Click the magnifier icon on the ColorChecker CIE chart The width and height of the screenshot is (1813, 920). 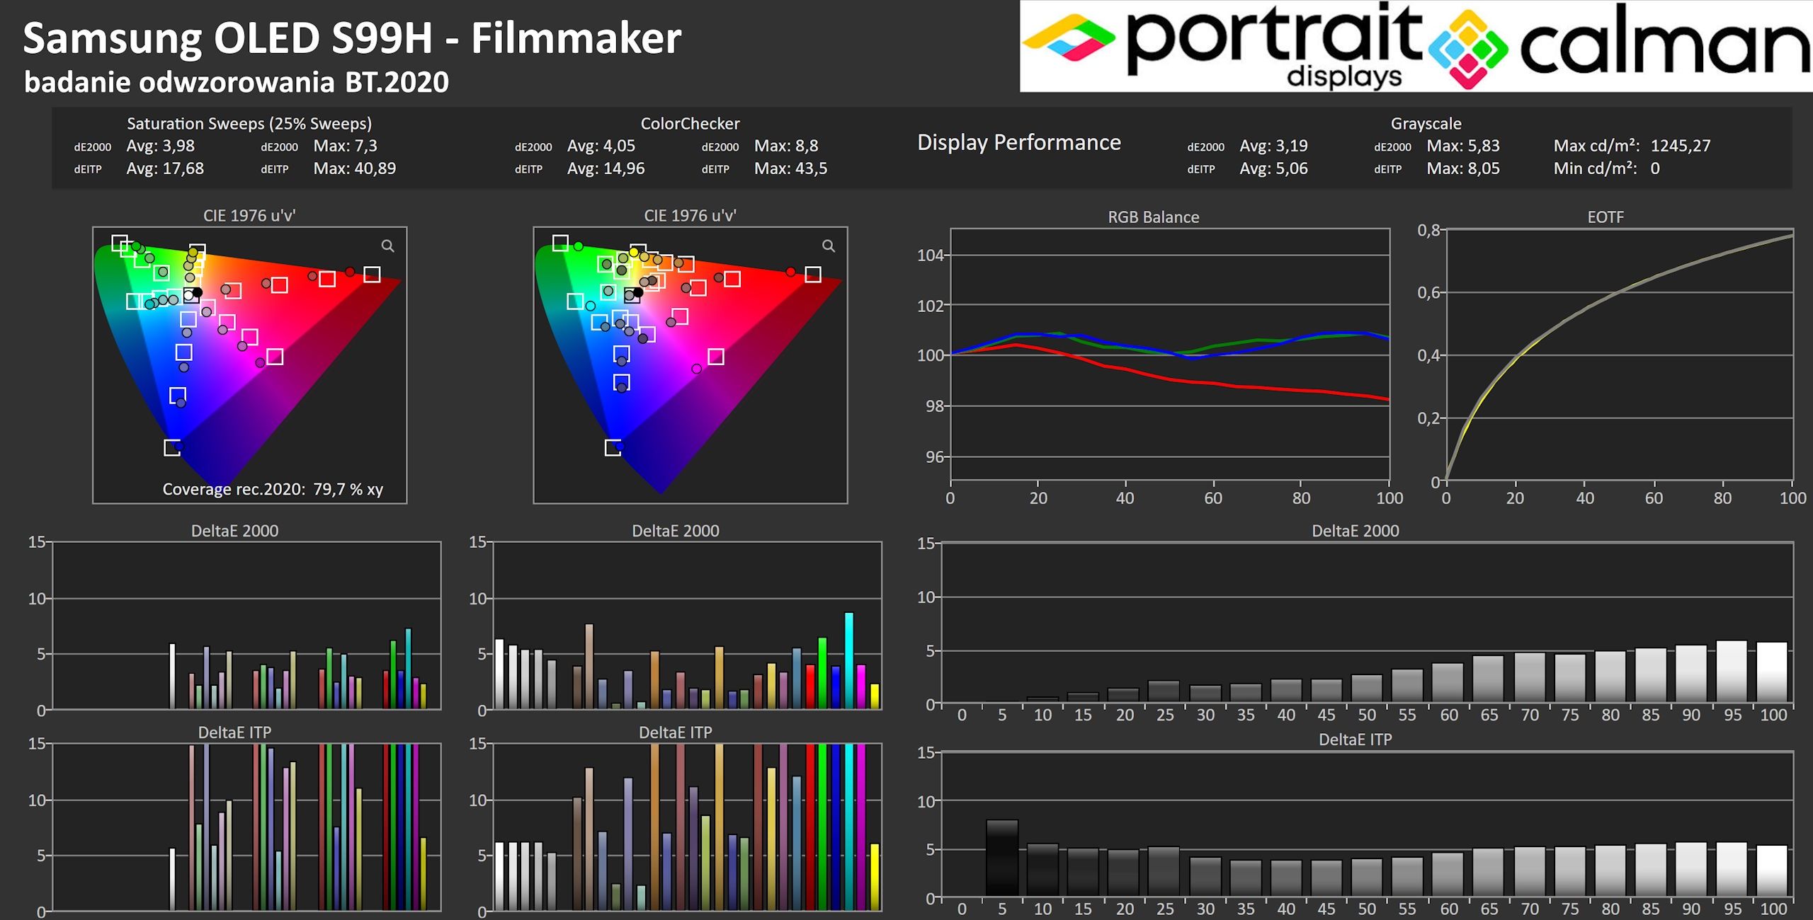click(828, 246)
